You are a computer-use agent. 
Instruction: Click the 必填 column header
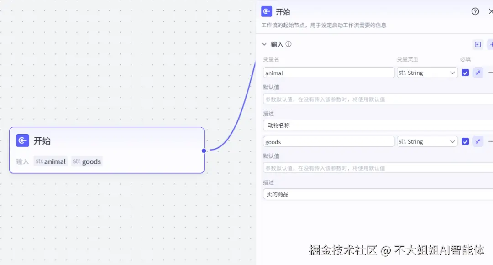(465, 59)
